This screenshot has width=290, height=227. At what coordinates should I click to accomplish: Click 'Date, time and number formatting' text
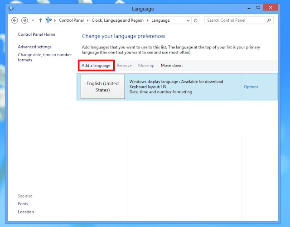(x=161, y=92)
